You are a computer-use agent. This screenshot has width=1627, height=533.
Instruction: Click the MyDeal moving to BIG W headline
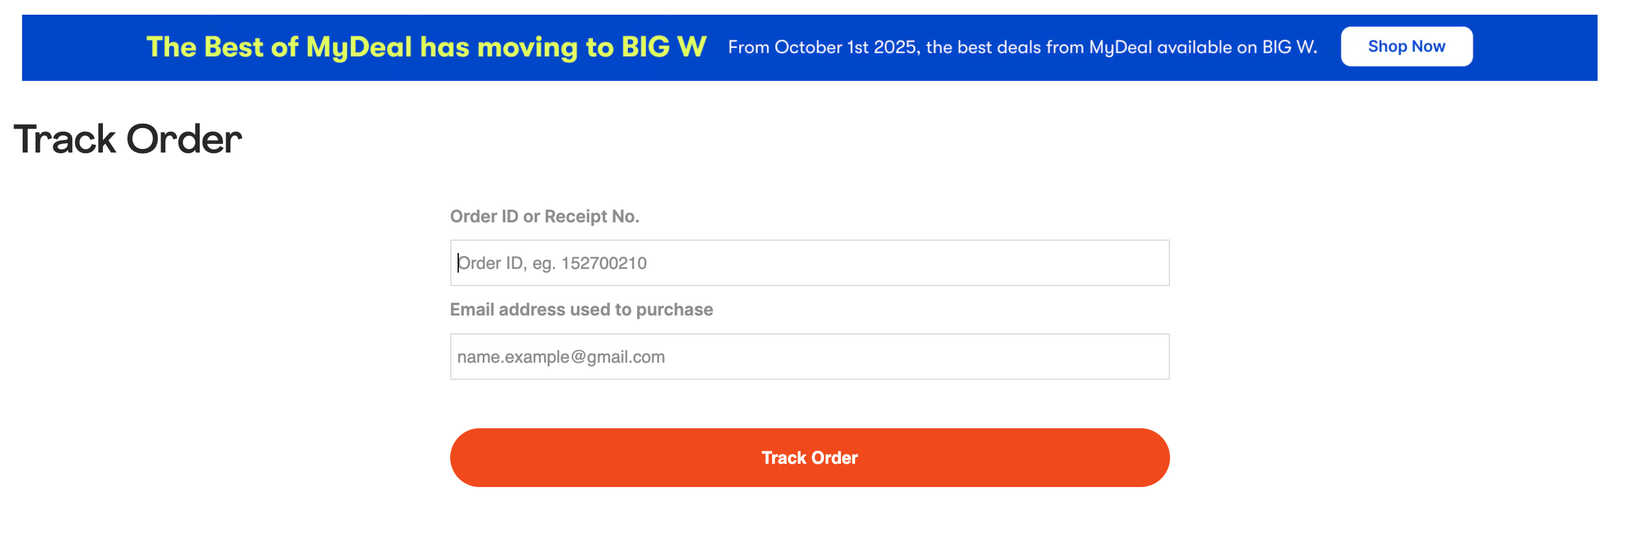426,47
